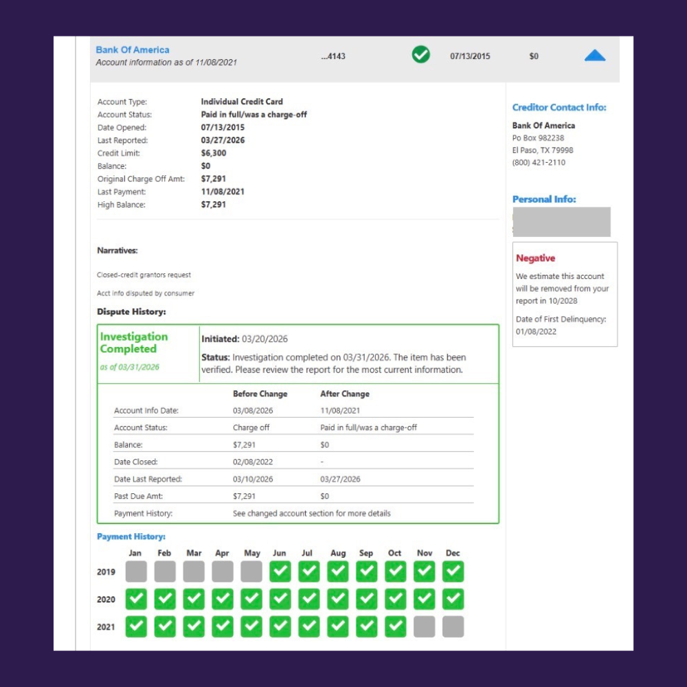This screenshot has width=687, height=687.
Task: Click the April 2020 payment checkmark
Action: tap(223, 599)
